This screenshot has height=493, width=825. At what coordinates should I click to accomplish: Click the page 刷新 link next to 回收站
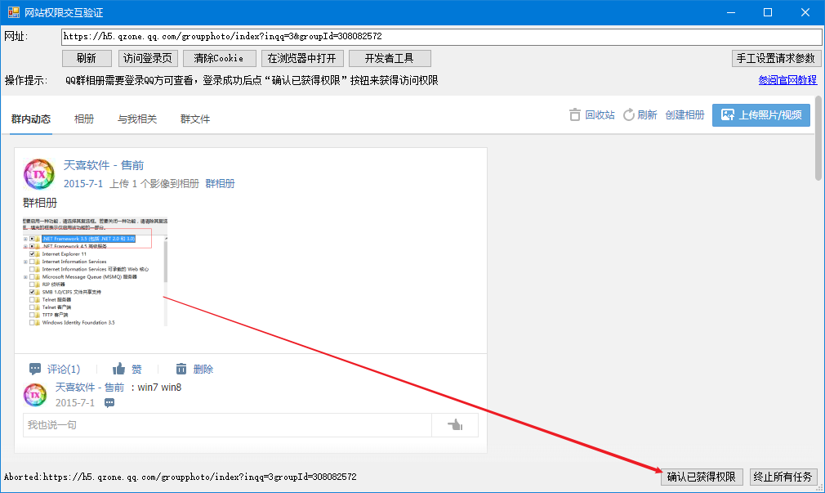(647, 114)
